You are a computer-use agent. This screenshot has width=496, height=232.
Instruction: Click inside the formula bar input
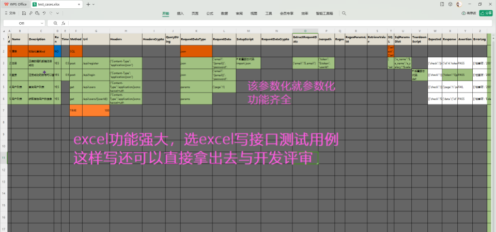[x=280, y=23]
